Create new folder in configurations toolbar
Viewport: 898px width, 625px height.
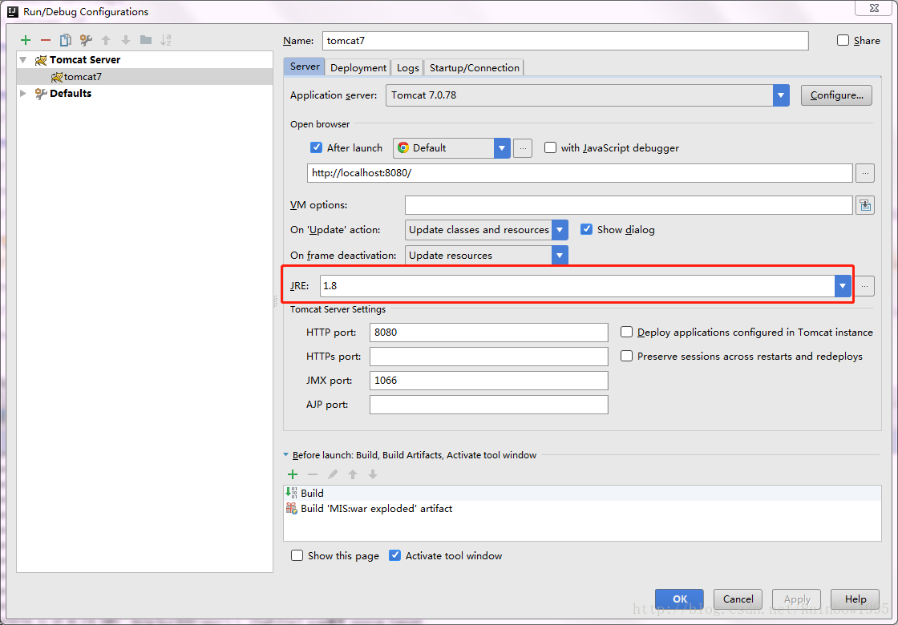pyautogui.click(x=146, y=40)
